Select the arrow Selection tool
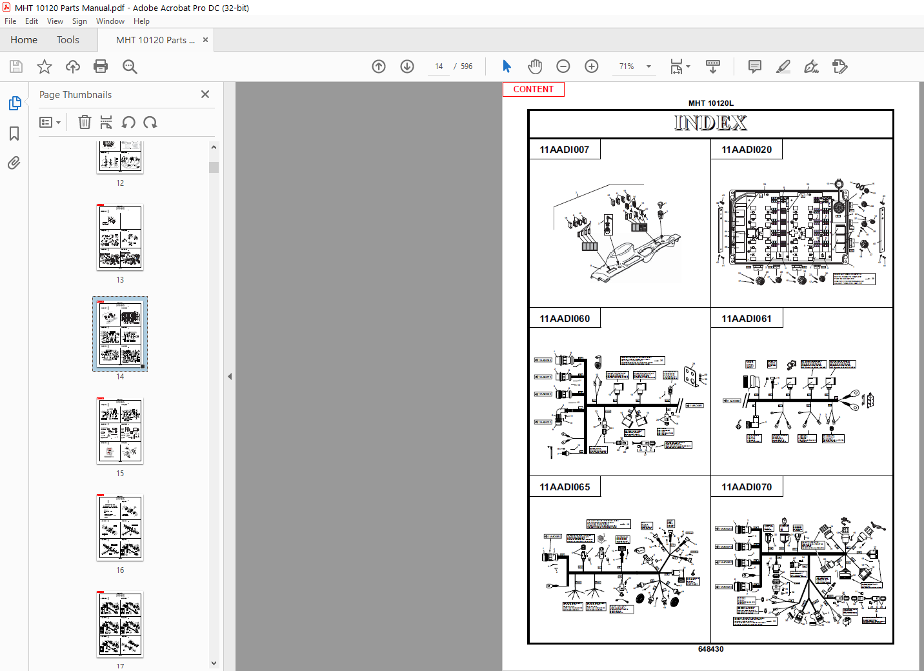This screenshot has width=924, height=671. click(507, 66)
